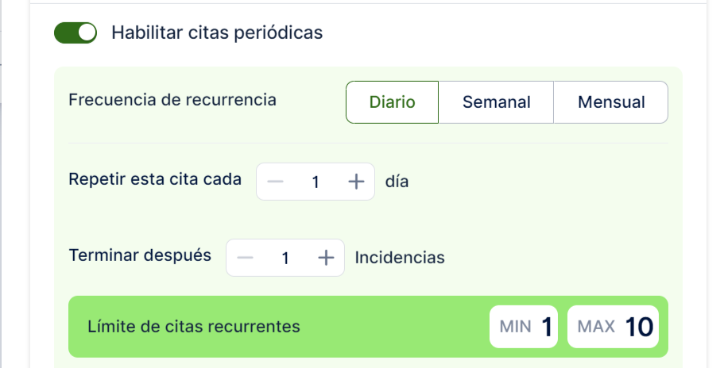The width and height of the screenshot is (724, 368).
Task: Click the día unit label
Action: [397, 182]
